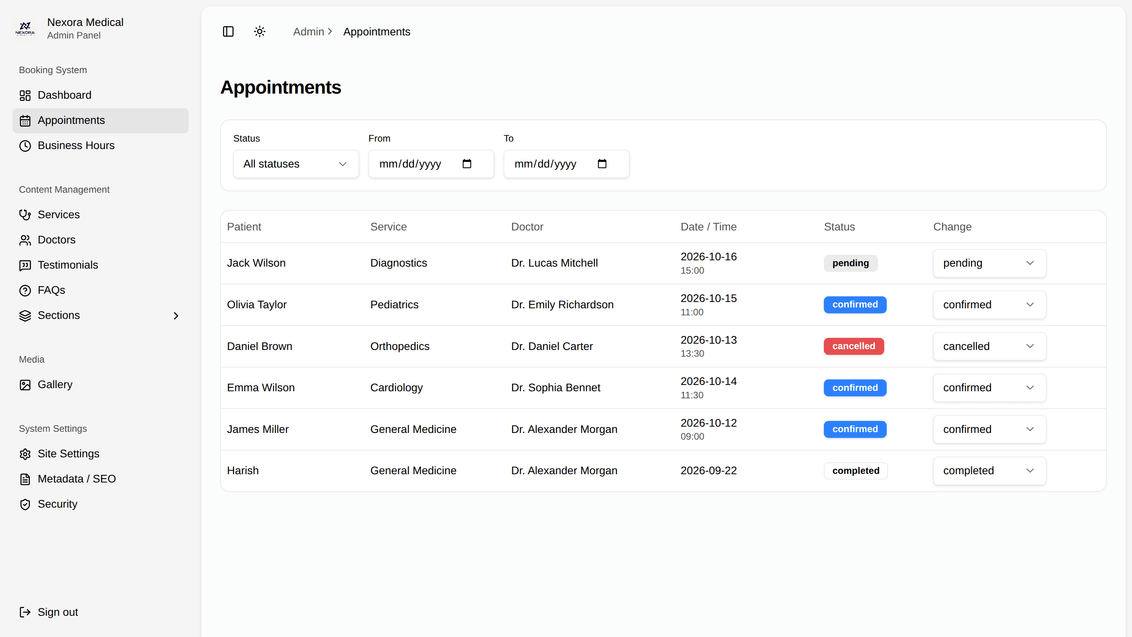The width and height of the screenshot is (1132, 637).
Task: Click the Metadata / SEO document icon
Action: tap(25, 479)
